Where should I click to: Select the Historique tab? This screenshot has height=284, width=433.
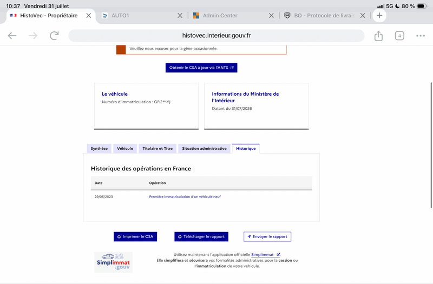[246, 148]
